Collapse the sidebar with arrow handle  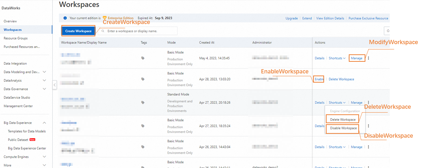(x=55, y=85)
